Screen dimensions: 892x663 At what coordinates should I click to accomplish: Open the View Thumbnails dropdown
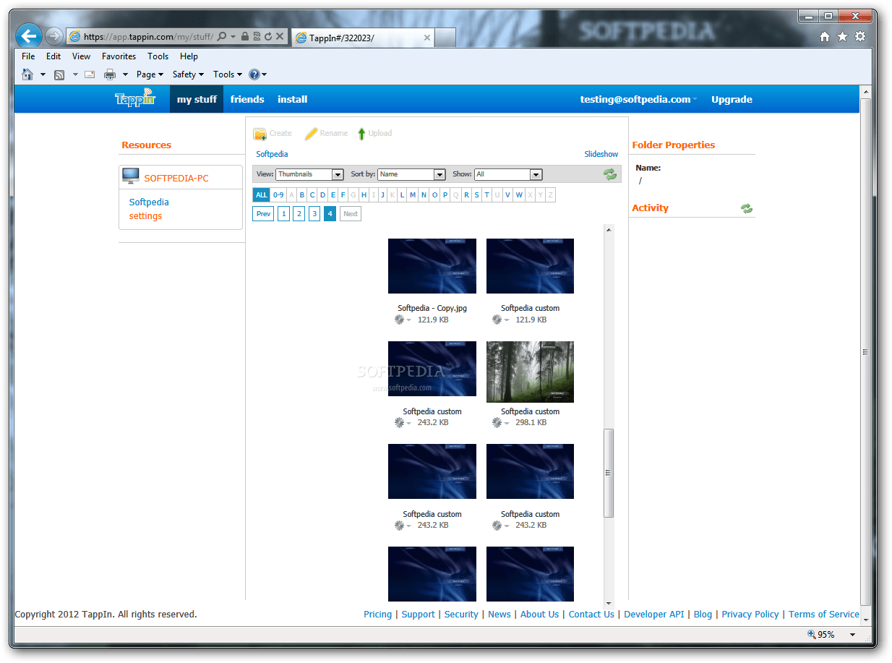(309, 174)
